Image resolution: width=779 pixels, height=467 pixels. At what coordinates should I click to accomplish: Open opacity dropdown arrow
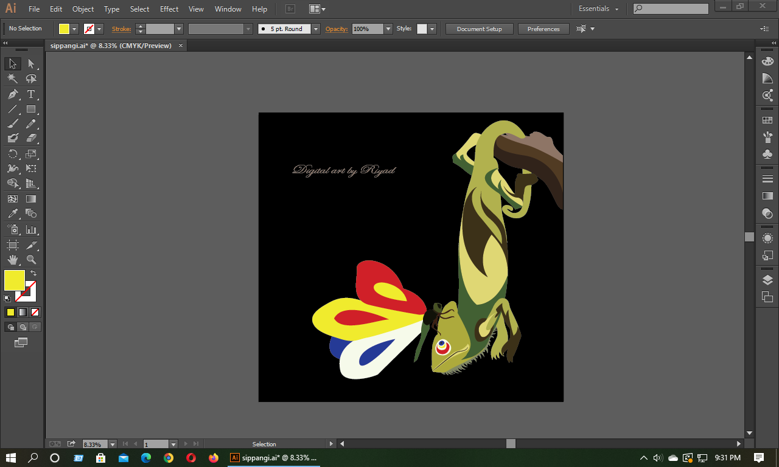click(x=388, y=29)
